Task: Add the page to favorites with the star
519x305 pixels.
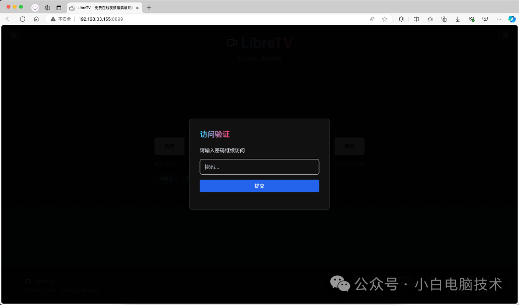Action: coord(384,19)
